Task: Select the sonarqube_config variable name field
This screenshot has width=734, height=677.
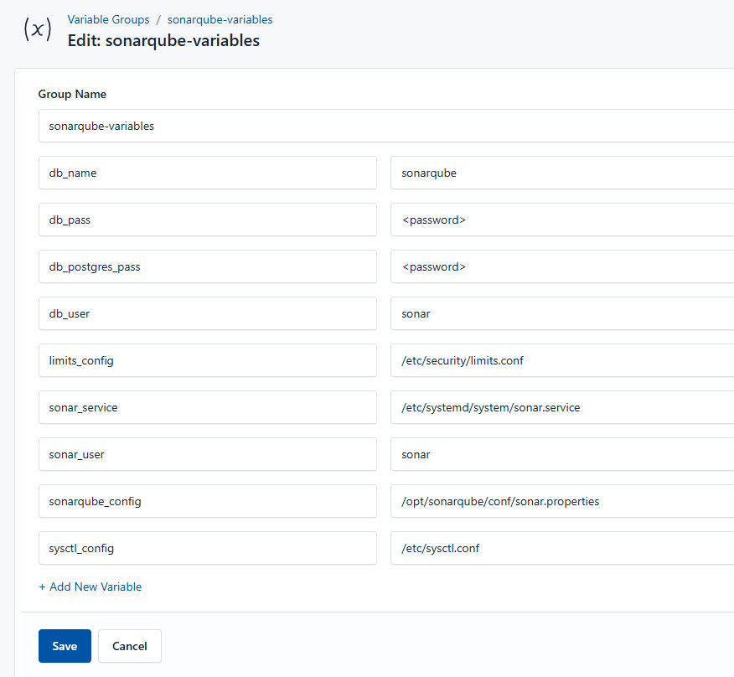Action: pyautogui.click(x=207, y=501)
